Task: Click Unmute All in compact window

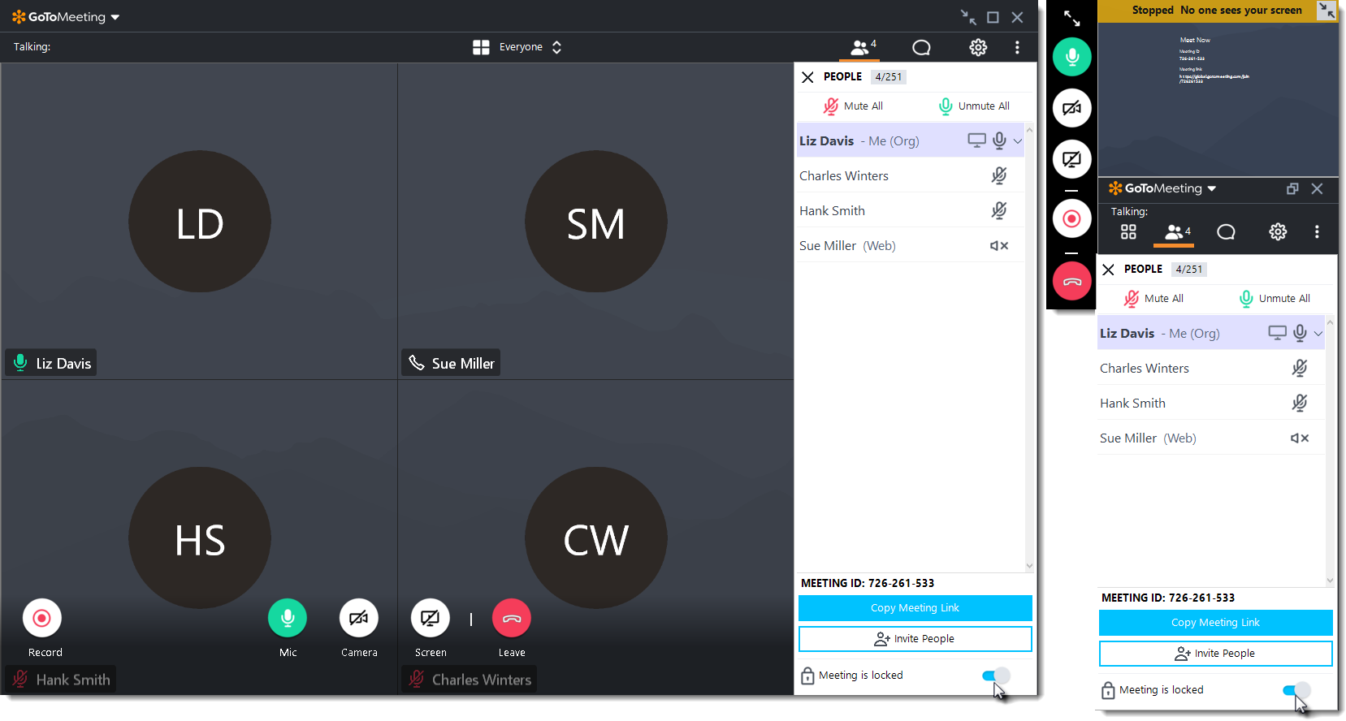Action: tap(1275, 299)
